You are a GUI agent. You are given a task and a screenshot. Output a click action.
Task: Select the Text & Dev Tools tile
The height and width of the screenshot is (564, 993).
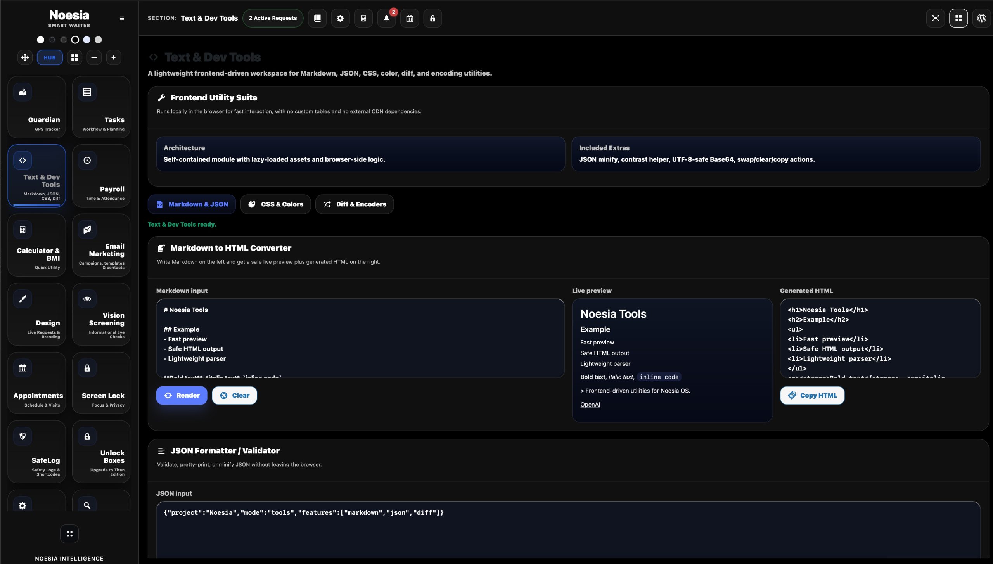[37, 176]
